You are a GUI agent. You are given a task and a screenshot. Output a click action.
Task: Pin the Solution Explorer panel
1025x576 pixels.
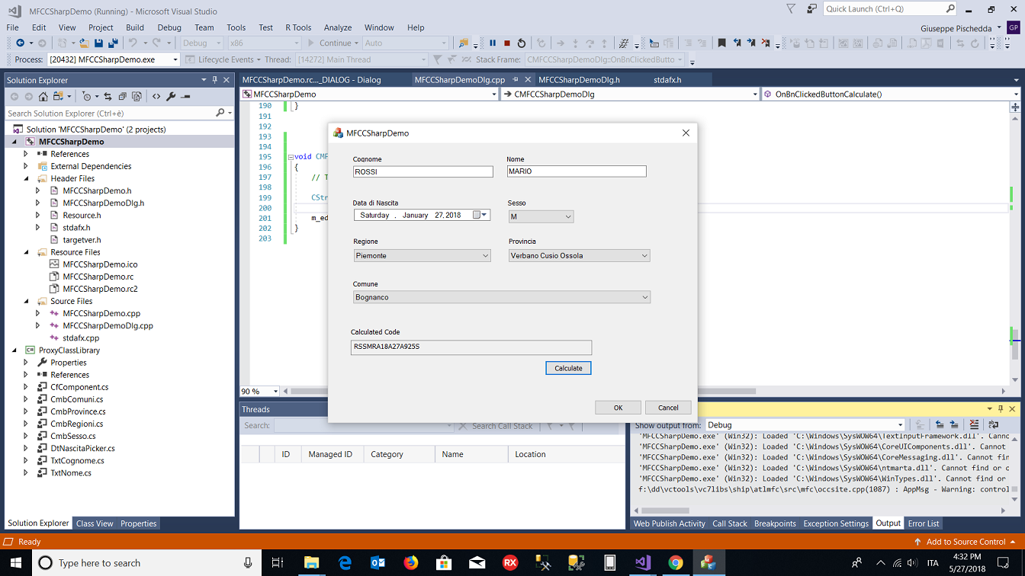(215, 80)
